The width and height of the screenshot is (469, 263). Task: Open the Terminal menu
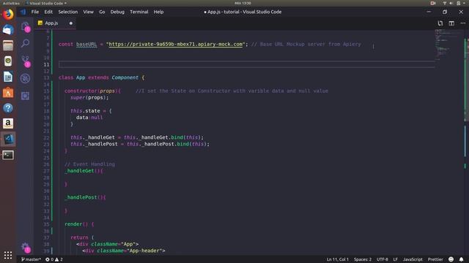pyautogui.click(x=139, y=12)
